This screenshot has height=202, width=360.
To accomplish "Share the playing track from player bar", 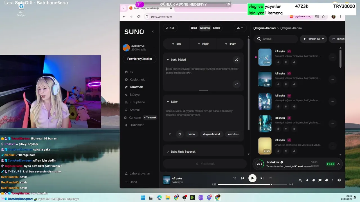I will (x=326, y=180).
